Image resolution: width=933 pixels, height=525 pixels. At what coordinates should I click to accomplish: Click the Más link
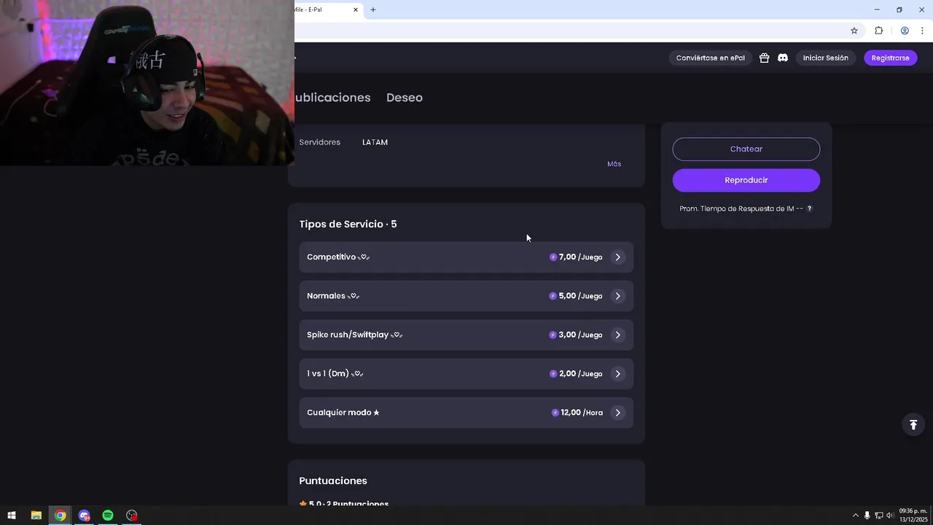click(614, 164)
